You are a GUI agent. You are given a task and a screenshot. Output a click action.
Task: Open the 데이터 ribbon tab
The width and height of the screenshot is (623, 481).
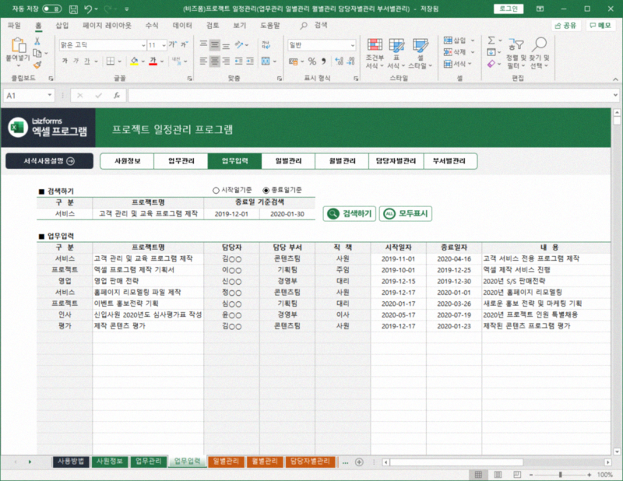point(182,26)
